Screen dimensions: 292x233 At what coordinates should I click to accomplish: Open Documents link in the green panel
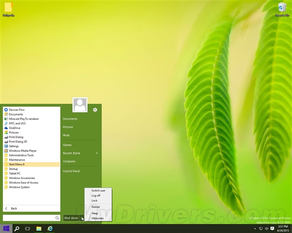point(70,119)
